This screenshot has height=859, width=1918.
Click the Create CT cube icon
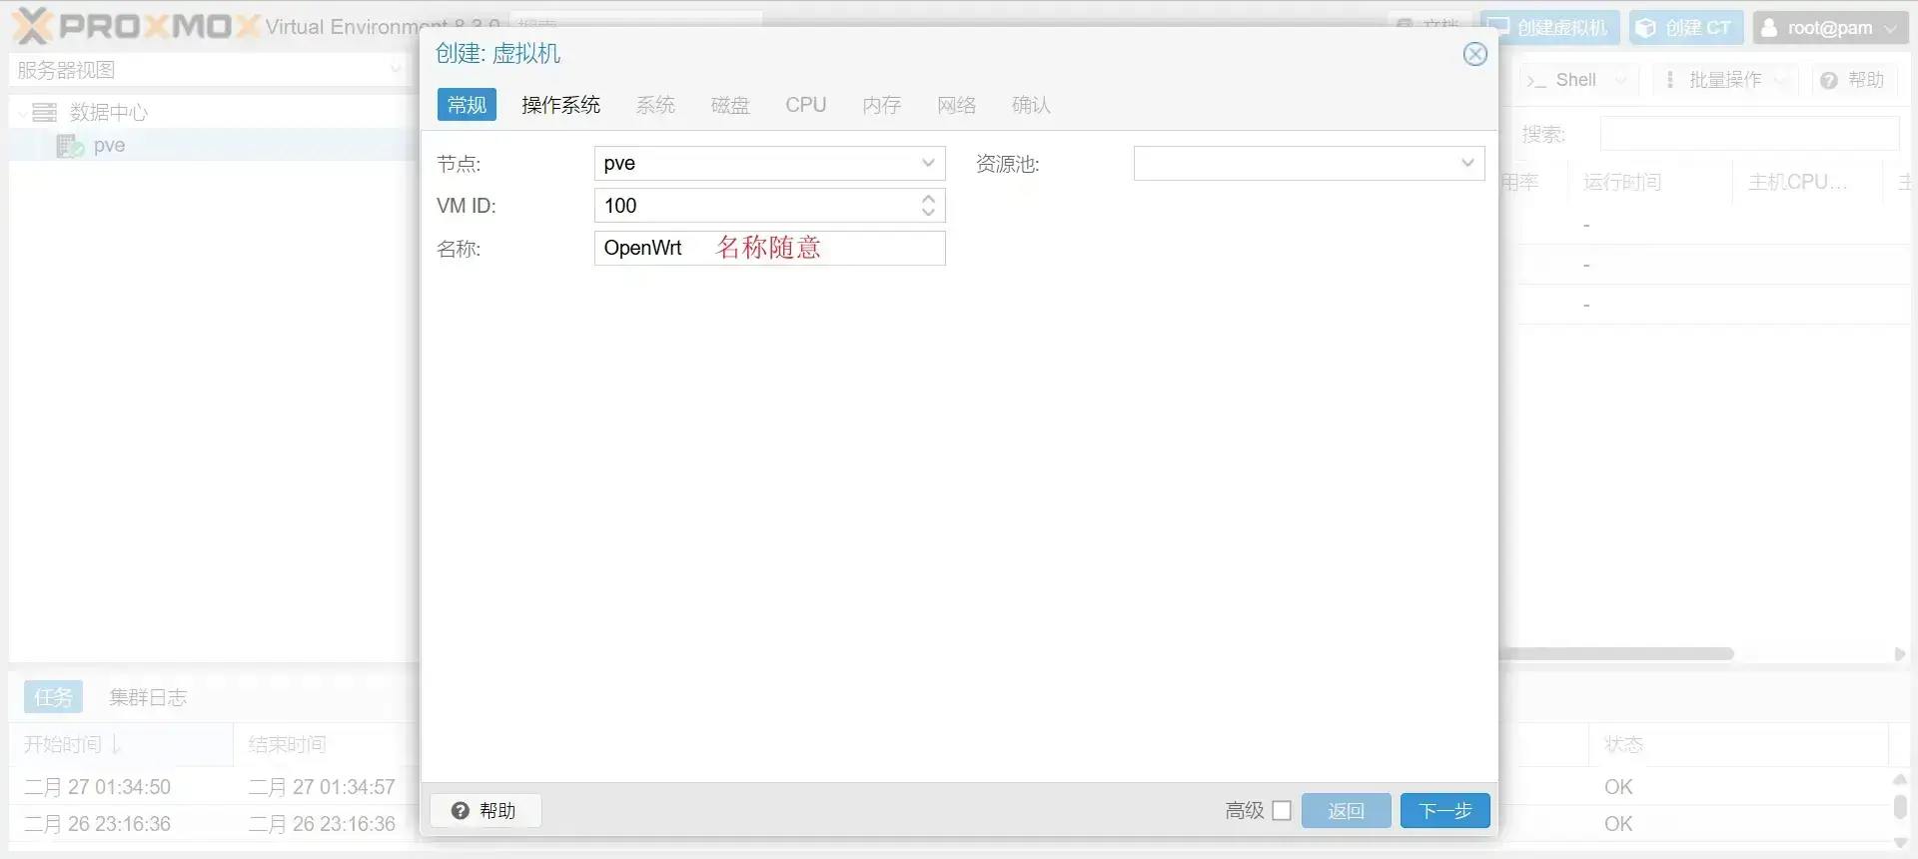pos(1646,28)
